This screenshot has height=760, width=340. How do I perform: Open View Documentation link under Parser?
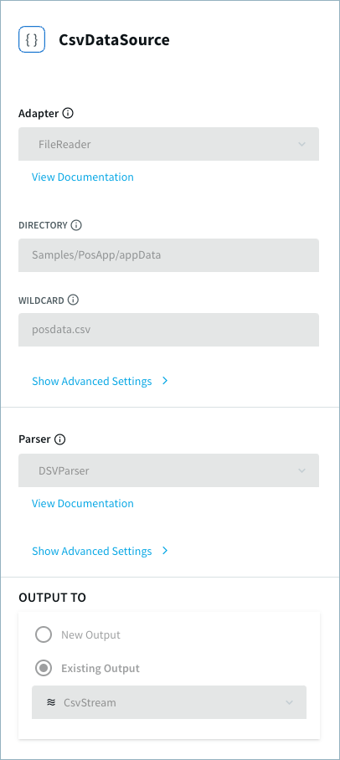tap(82, 503)
